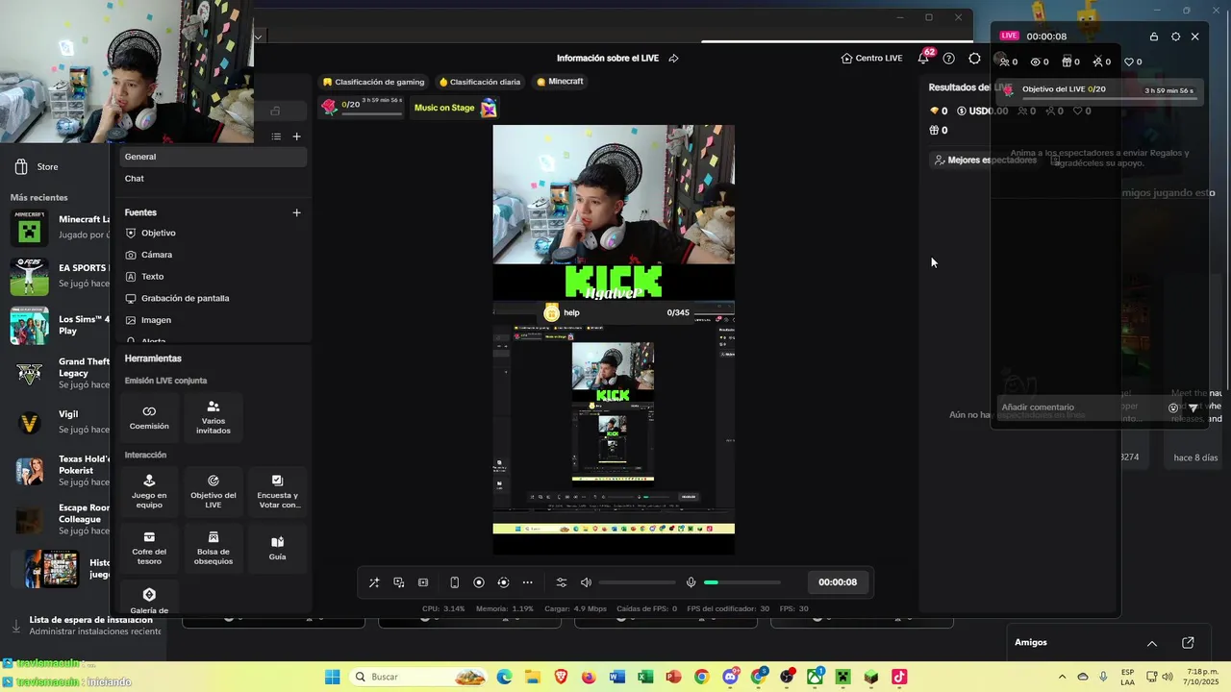Open Minecraft Launcher in recent games
1231x692 pixels.
point(58,227)
